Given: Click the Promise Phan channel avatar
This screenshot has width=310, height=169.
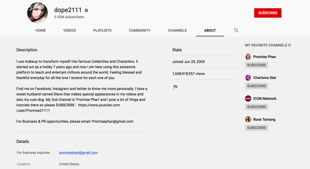Looking at the screenshot, I should 248,57.
